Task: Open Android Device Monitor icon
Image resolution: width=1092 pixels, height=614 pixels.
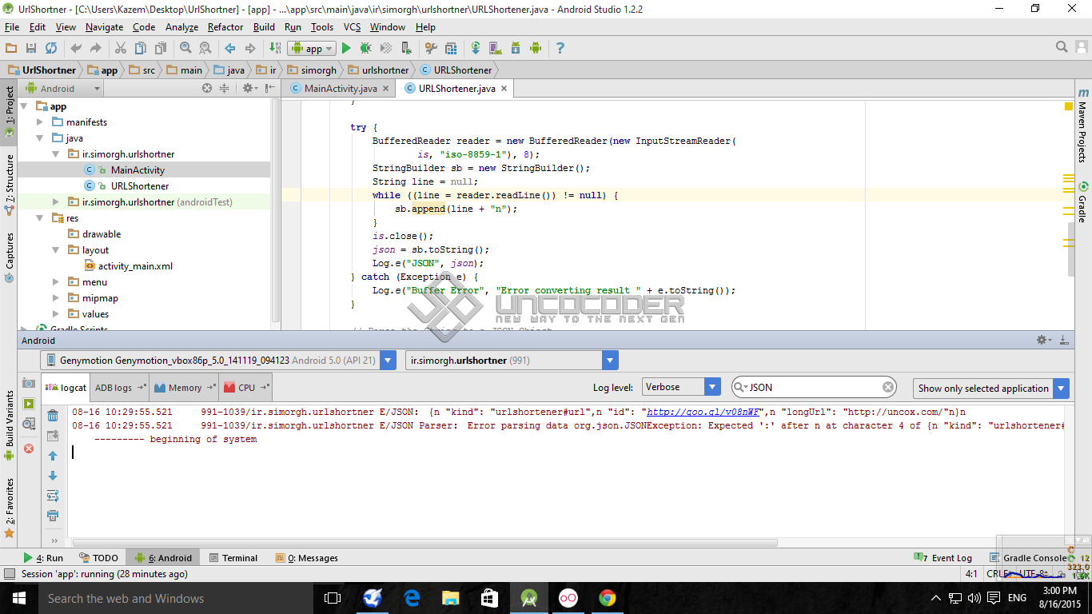Action: pyautogui.click(x=536, y=48)
